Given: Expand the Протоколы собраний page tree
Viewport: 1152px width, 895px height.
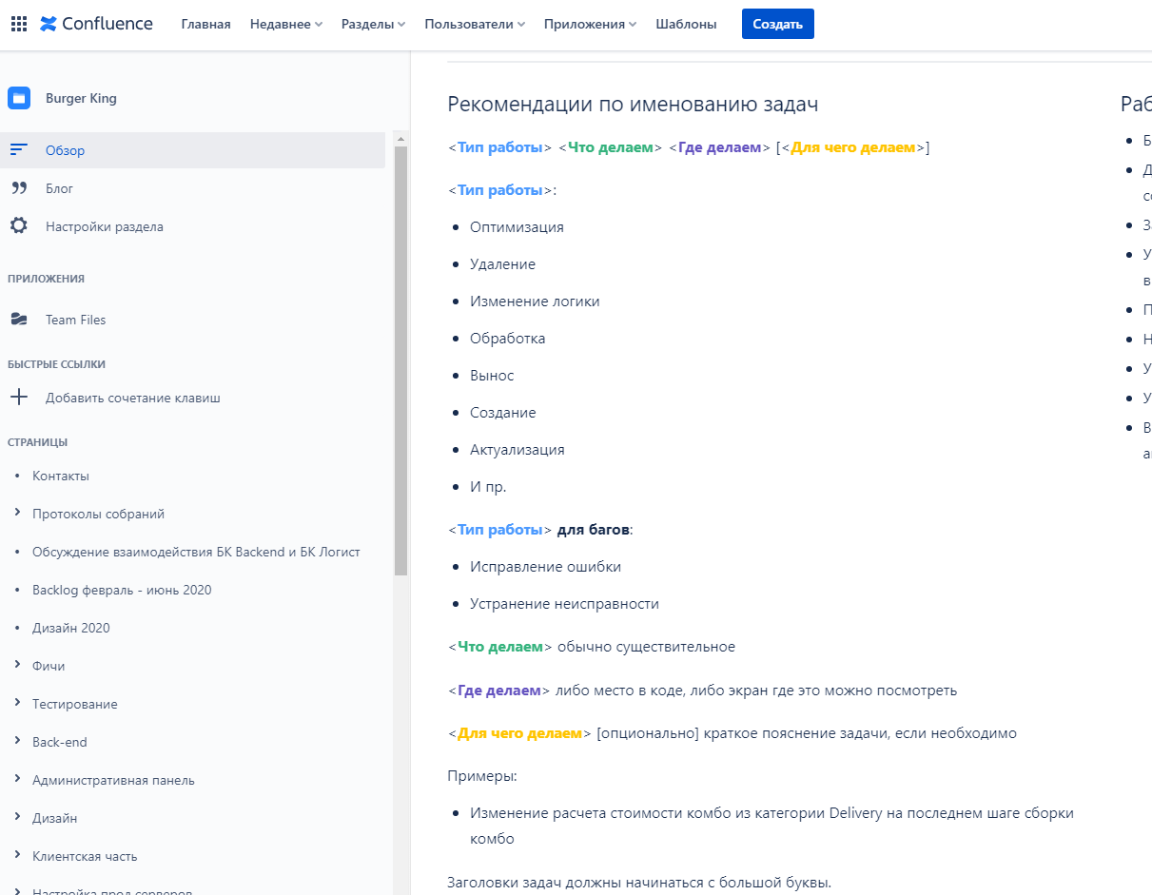Looking at the screenshot, I should [18, 514].
